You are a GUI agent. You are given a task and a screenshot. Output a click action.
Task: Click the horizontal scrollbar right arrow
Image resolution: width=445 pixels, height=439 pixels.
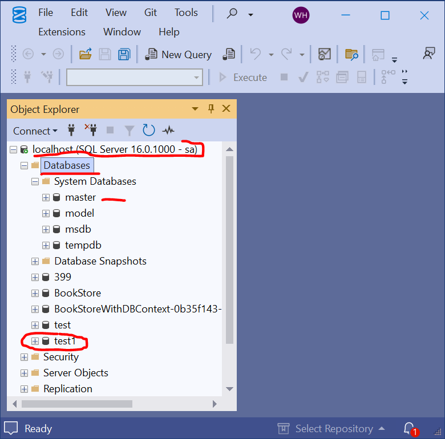tap(215, 404)
